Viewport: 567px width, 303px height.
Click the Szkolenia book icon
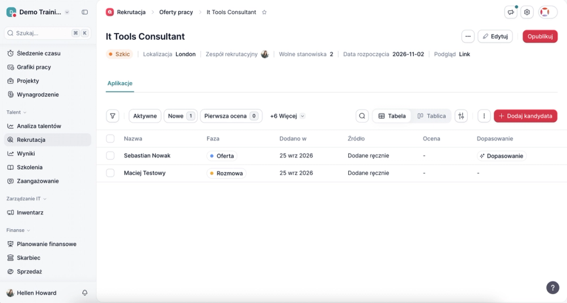pos(10,167)
